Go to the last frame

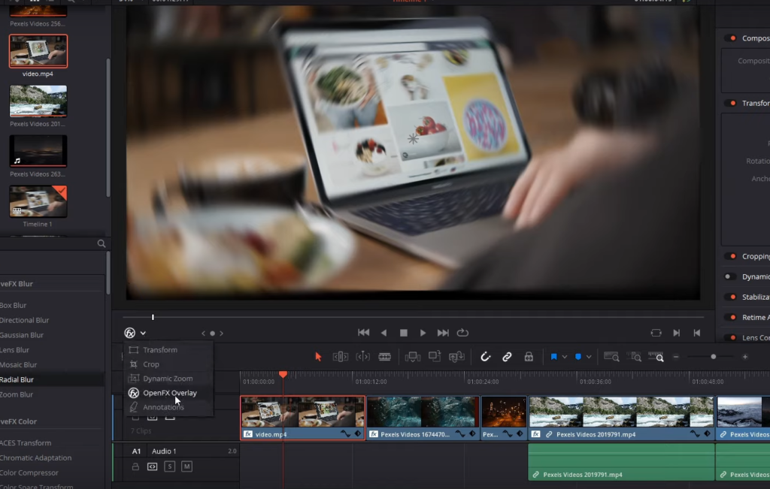point(443,333)
